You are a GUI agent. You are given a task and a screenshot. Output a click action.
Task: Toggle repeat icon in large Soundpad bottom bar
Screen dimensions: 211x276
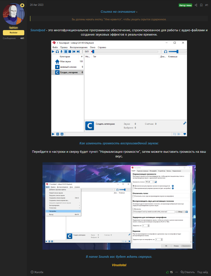pyautogui.click(x=175, y=134)
